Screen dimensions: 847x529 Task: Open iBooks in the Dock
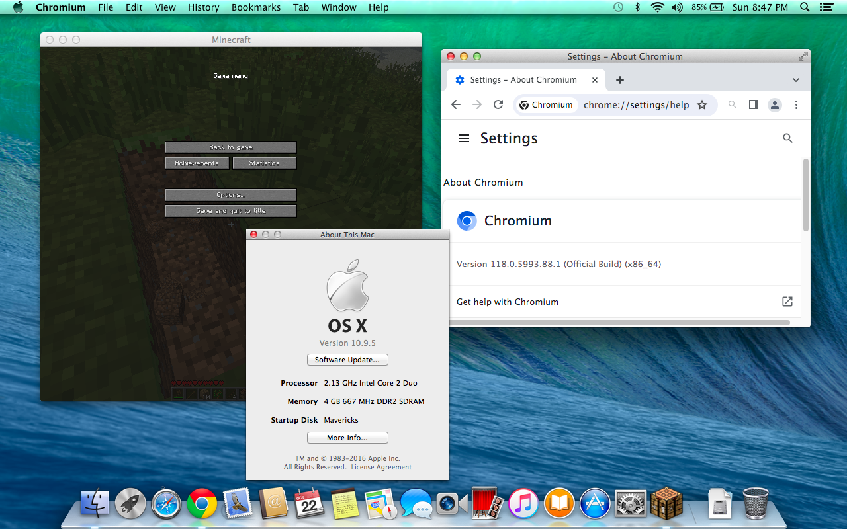[559, 504]
